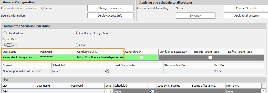Click the User name header in BW table
This screenshot has height=93, width=268.
(x=53, y=86)
